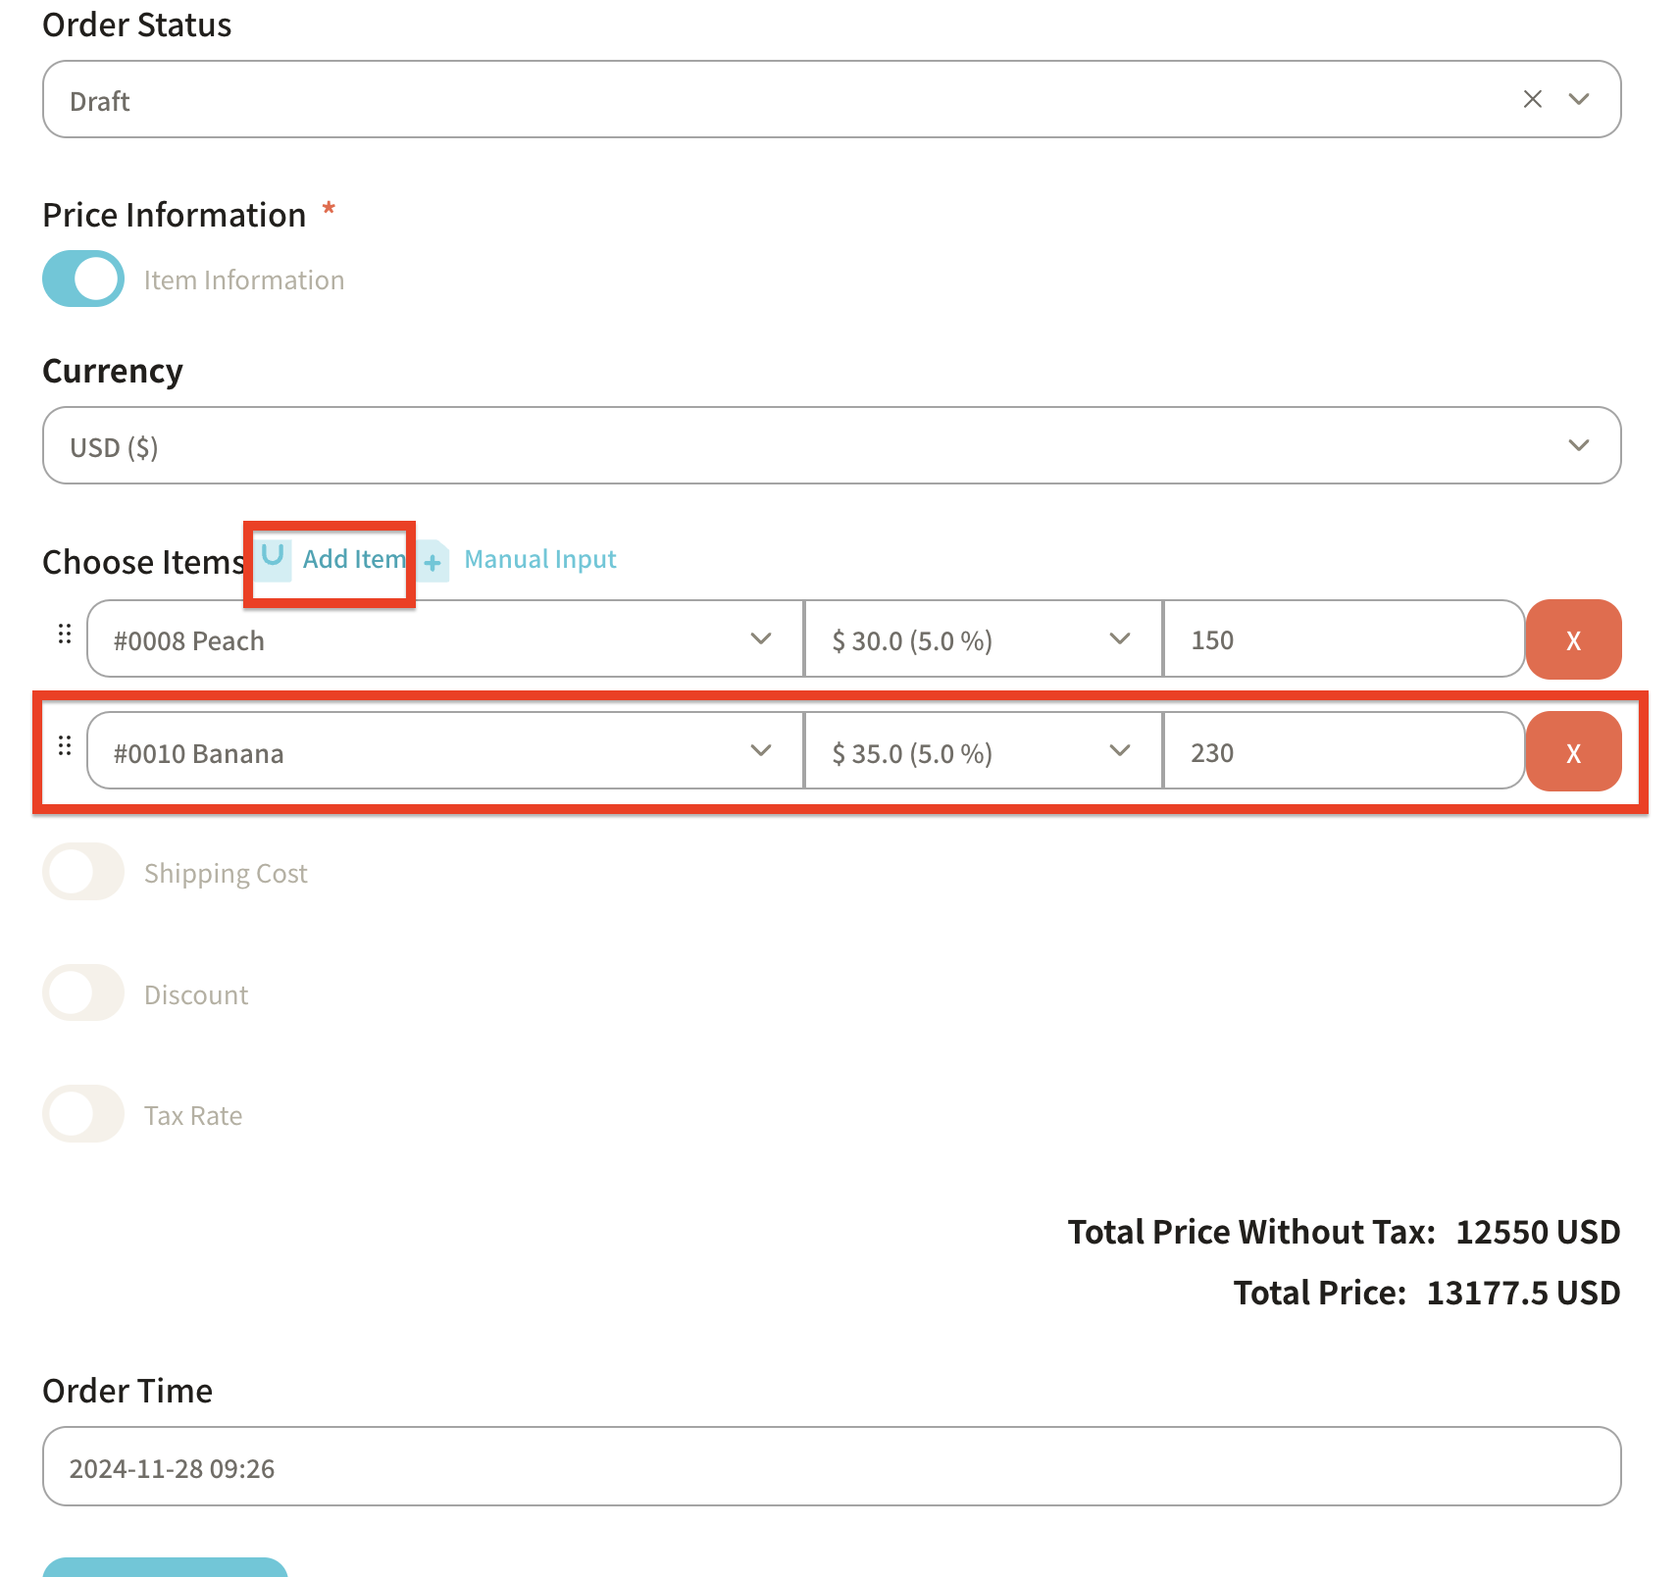Clear the Draft order status selection

1532,99
